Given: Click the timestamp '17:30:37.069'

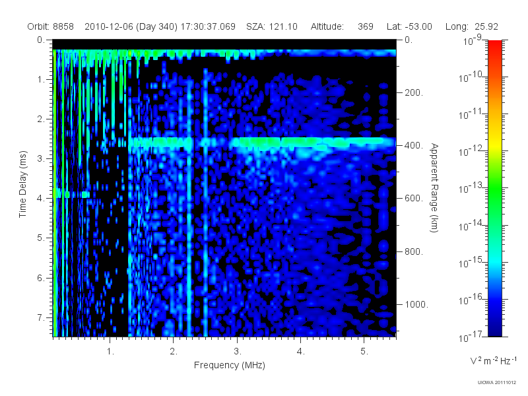Looking at the screenshot, I should click(x=208, y=26).
